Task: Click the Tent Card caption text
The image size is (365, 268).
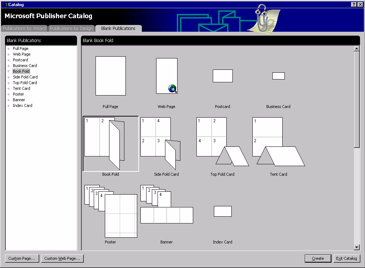Action: [x=279, y=174]
